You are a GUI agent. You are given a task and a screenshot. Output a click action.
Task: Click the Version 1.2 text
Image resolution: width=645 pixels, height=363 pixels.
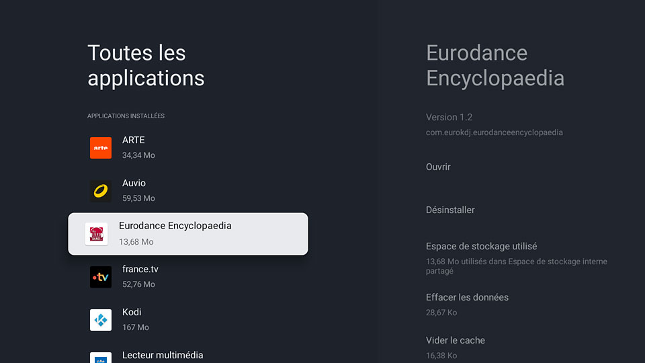point(449,117)
